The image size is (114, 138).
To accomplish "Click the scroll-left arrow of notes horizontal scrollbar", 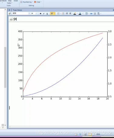I will [10, 126].
